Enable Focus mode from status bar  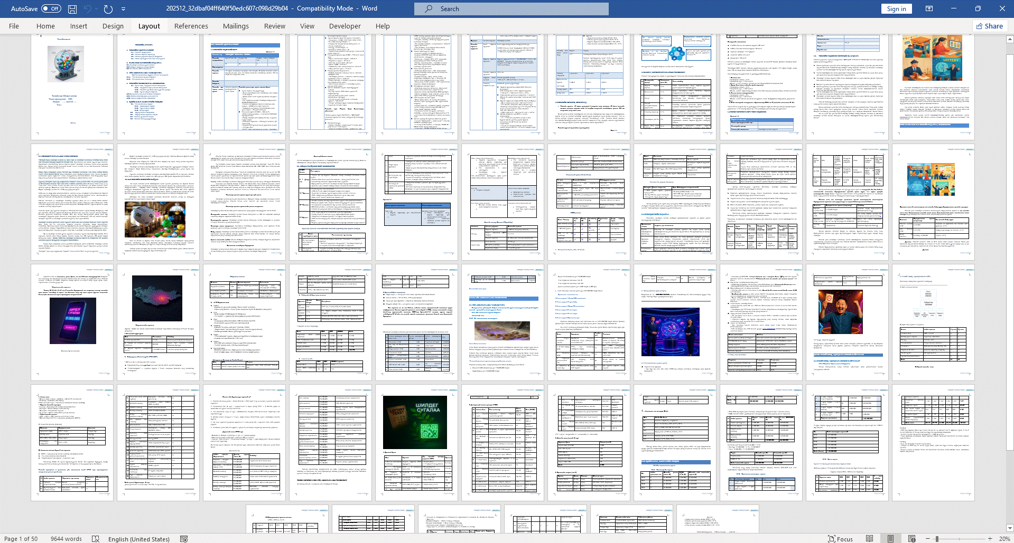coord(840,539)
